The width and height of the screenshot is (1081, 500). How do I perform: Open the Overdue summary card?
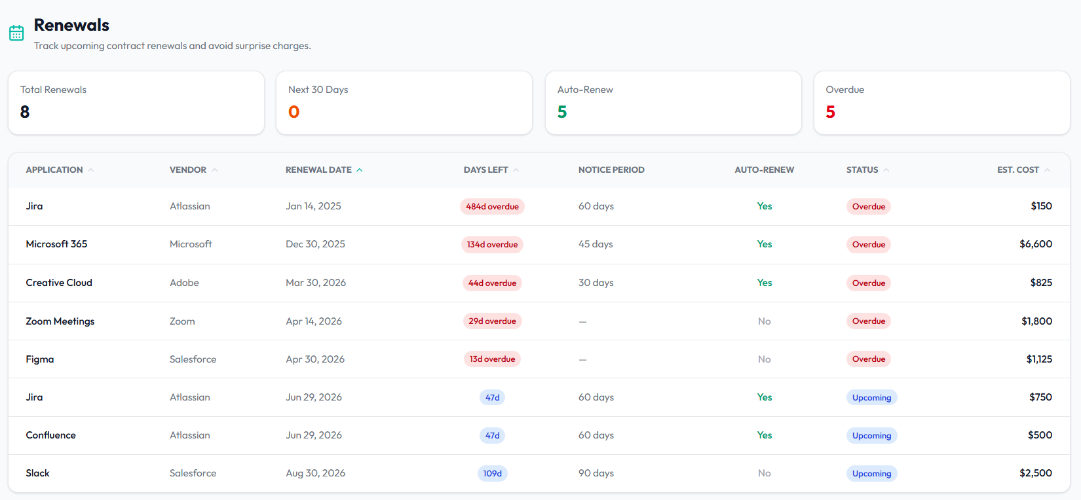(x=942, y=103)
